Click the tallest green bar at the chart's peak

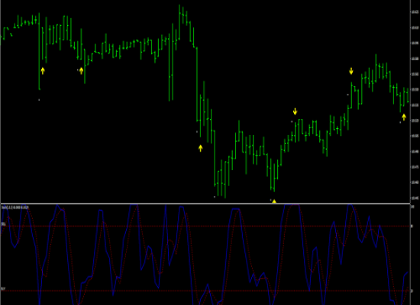179,22
